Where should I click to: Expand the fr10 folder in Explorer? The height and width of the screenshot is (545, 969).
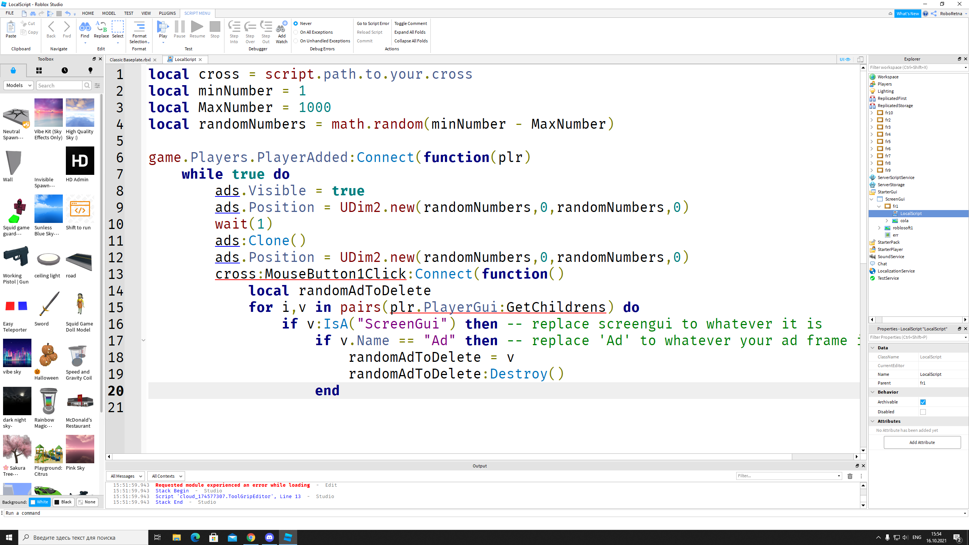coord(872,113)
